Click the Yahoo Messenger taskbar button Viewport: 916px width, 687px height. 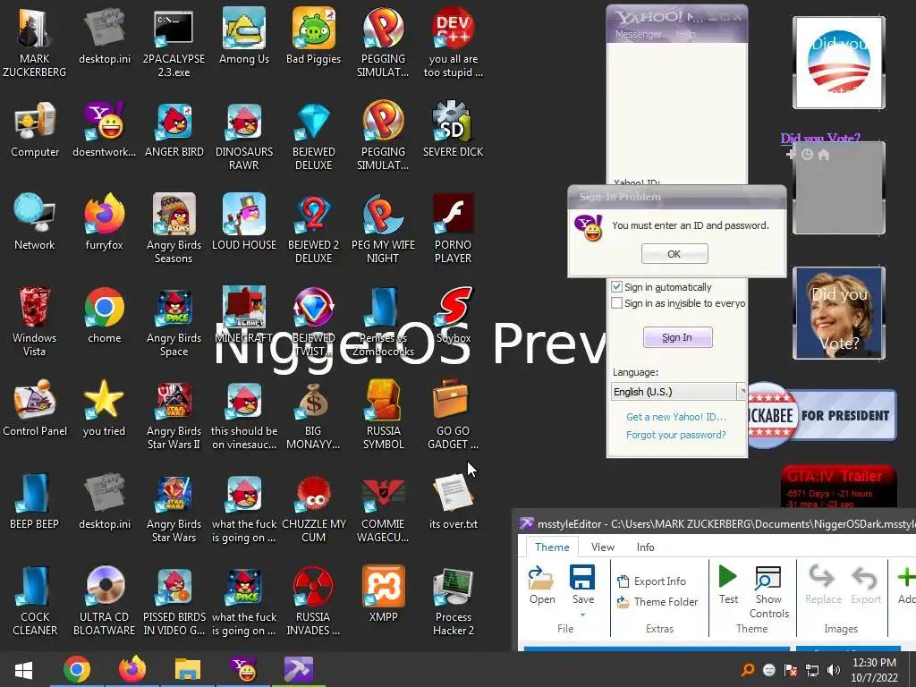[243, 669]
